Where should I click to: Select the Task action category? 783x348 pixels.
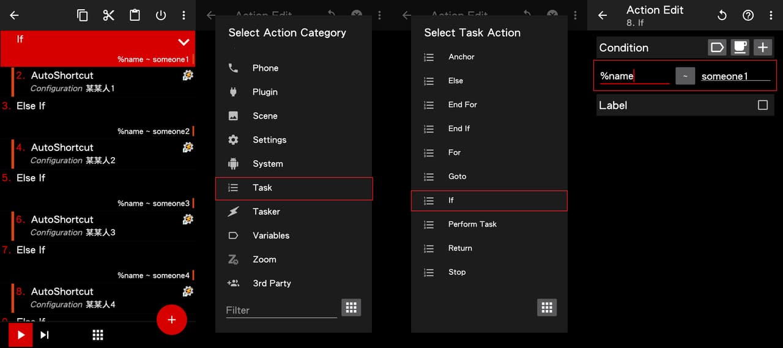click(x=294, y=188)
